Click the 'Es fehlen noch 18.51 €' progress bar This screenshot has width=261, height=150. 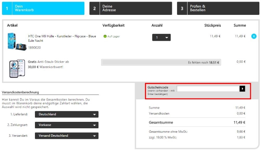[x=161, y=62]
